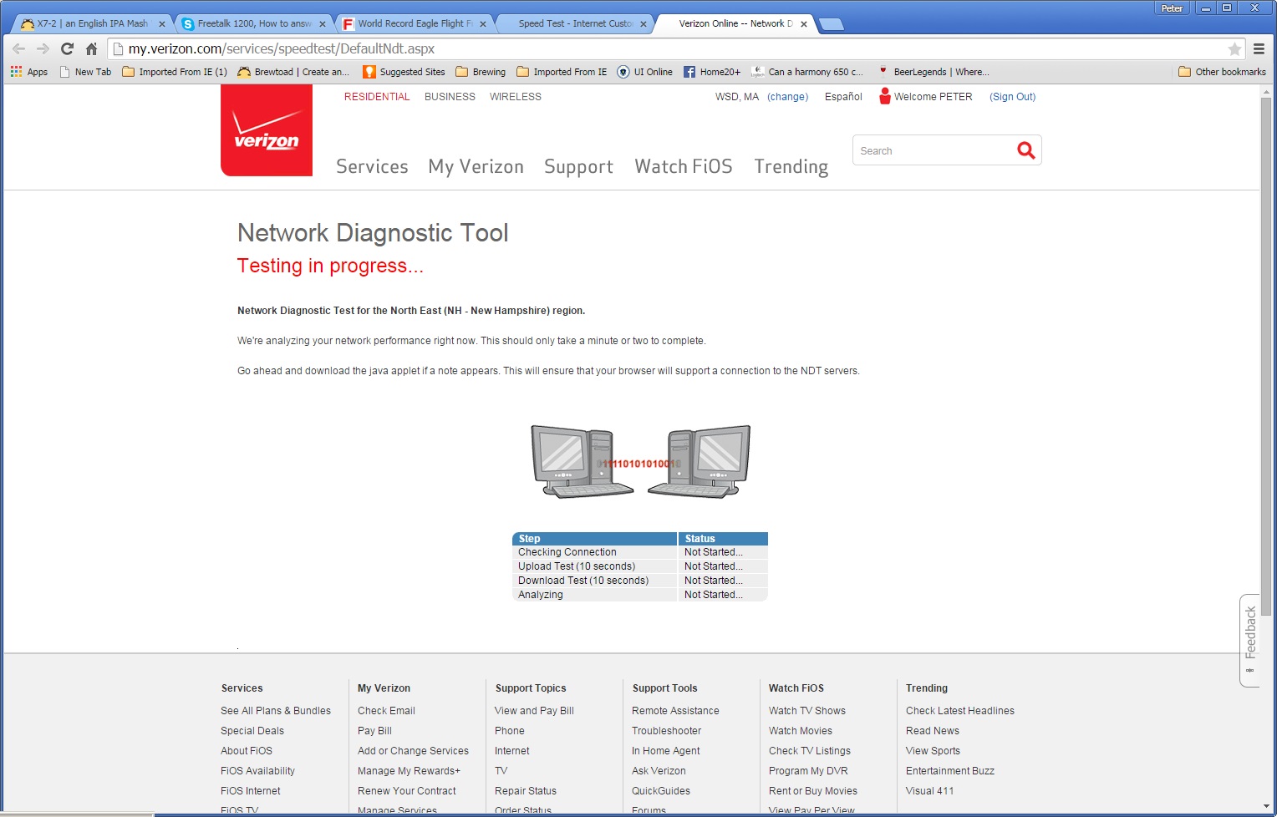Click Entertainment Buzz footer link
The height and width of the screenshot is (817, 1277).
pyautogui.click(x=950, y=771)
